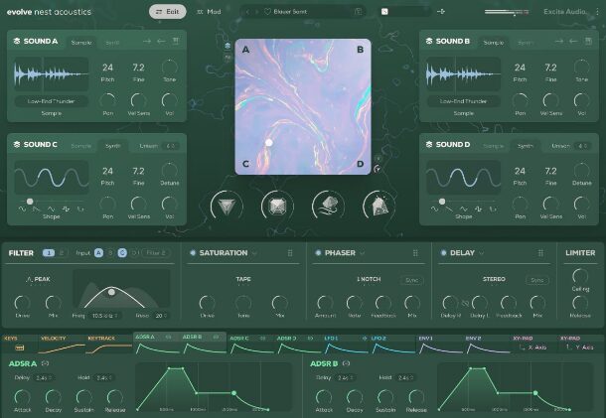Toggle filter input C
Image resolution: width=606 pixels, height=418 pixels.
pos(122,253)
